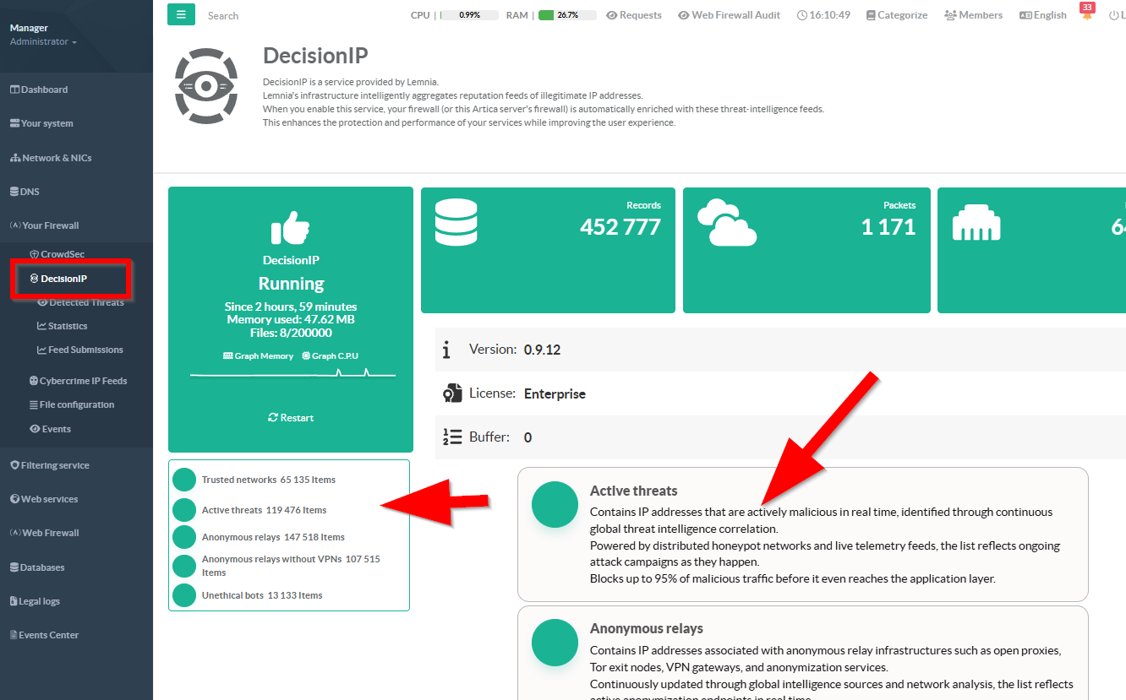Restart the DecisionIP service
1126x700 pixels.
tap(291, 418)
